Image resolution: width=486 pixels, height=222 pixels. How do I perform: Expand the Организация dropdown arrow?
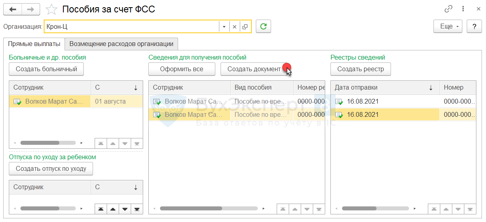tap(224, 27)
